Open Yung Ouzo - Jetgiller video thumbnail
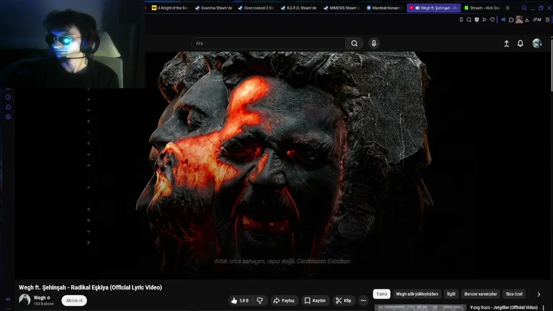Screen dimensions: 553x311 pyautogui.click(x=420, y=308)
